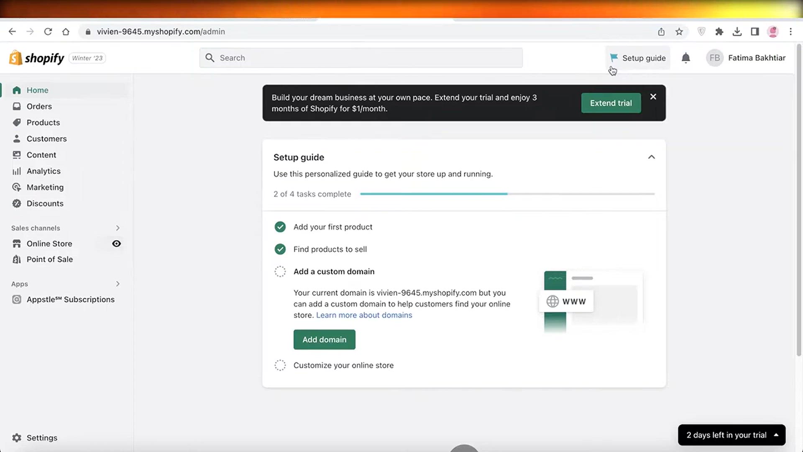The image size is (803, 452).
Task: Click the search magnifier icon
Action: pos(210,58)
